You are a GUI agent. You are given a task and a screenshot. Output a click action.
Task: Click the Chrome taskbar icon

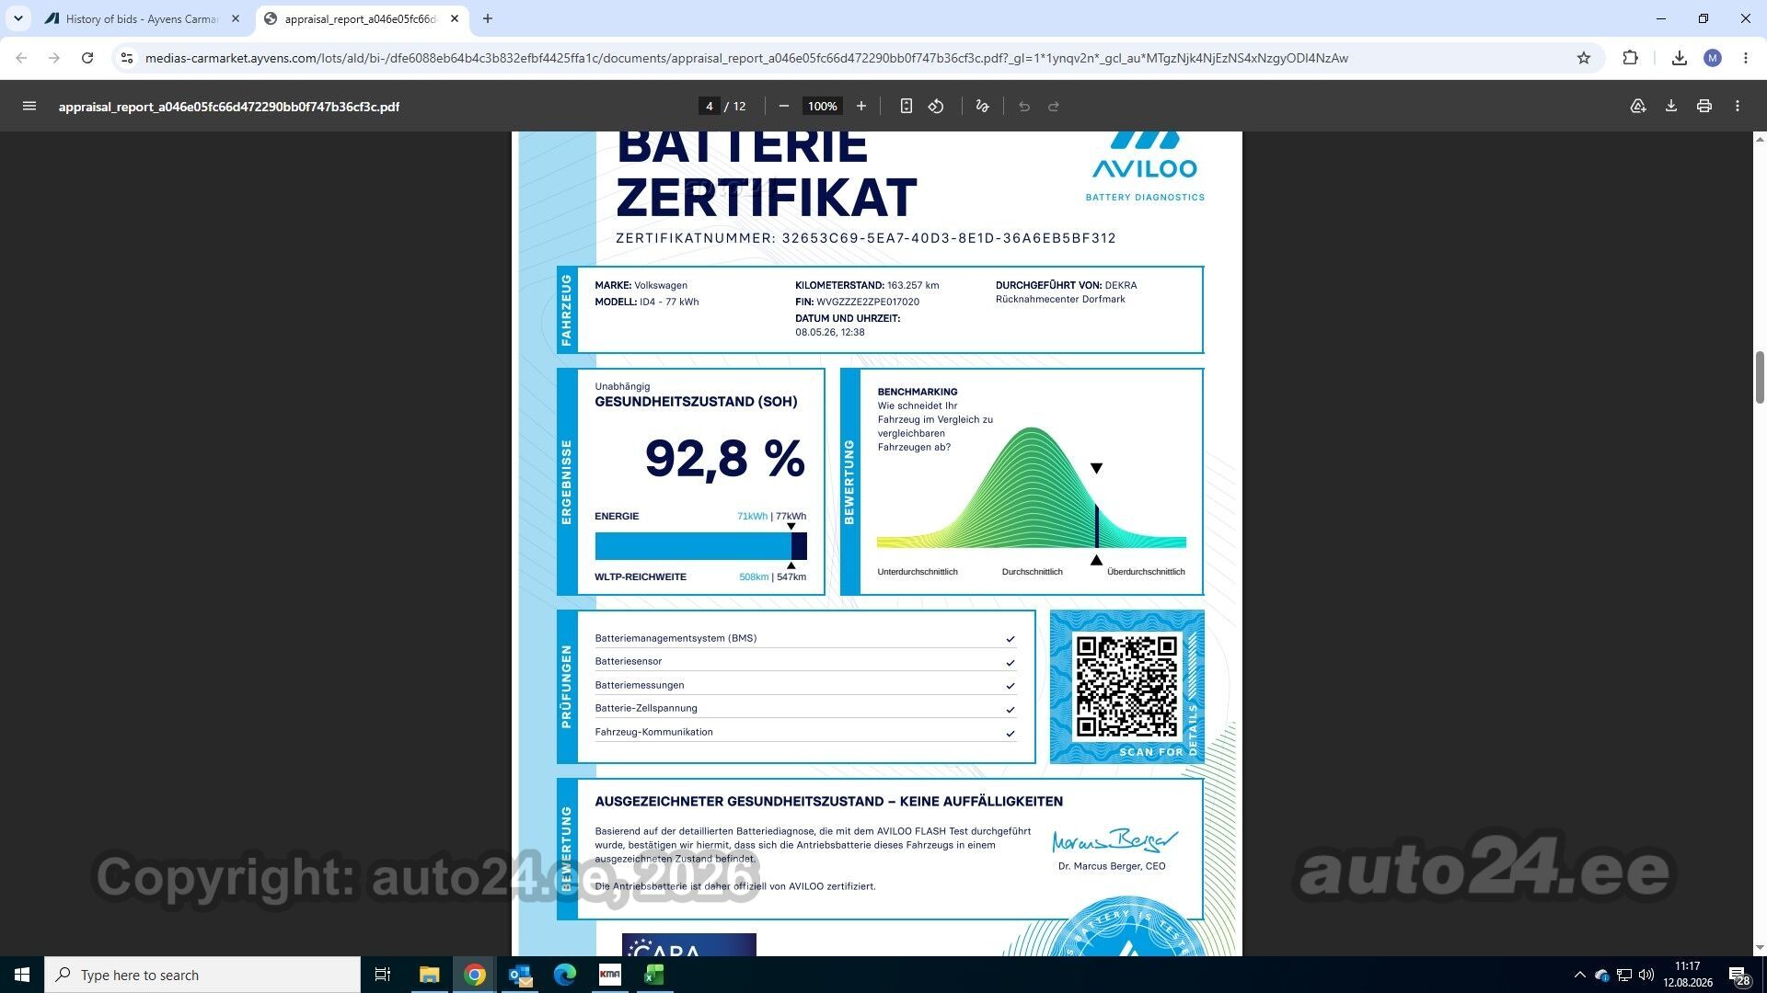coord(475,975)
